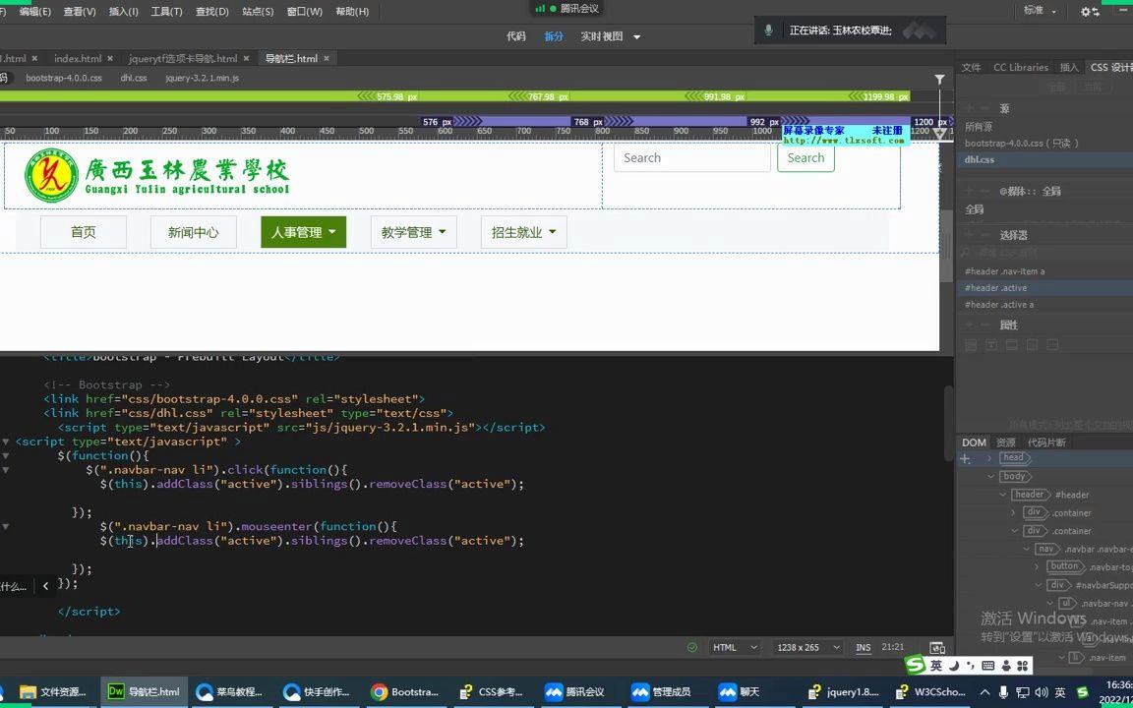1133x708 pixels.
Task: Open the CSS参考 help taskbar item
Action: coord(492,691)
